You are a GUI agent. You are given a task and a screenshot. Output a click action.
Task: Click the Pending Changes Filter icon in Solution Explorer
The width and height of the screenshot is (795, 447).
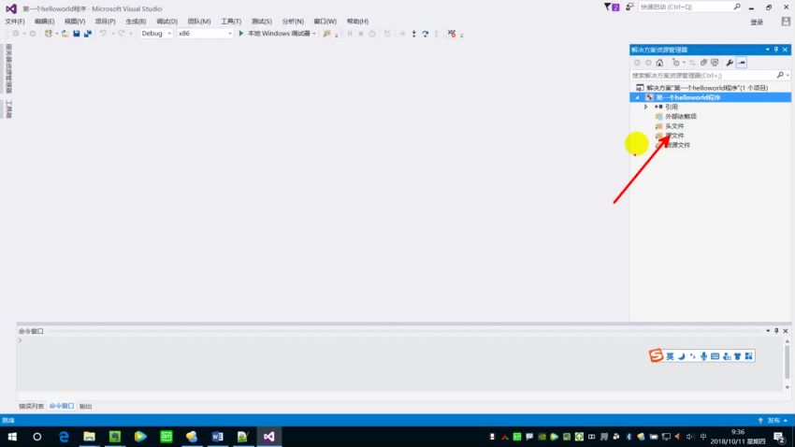point(676,63)
